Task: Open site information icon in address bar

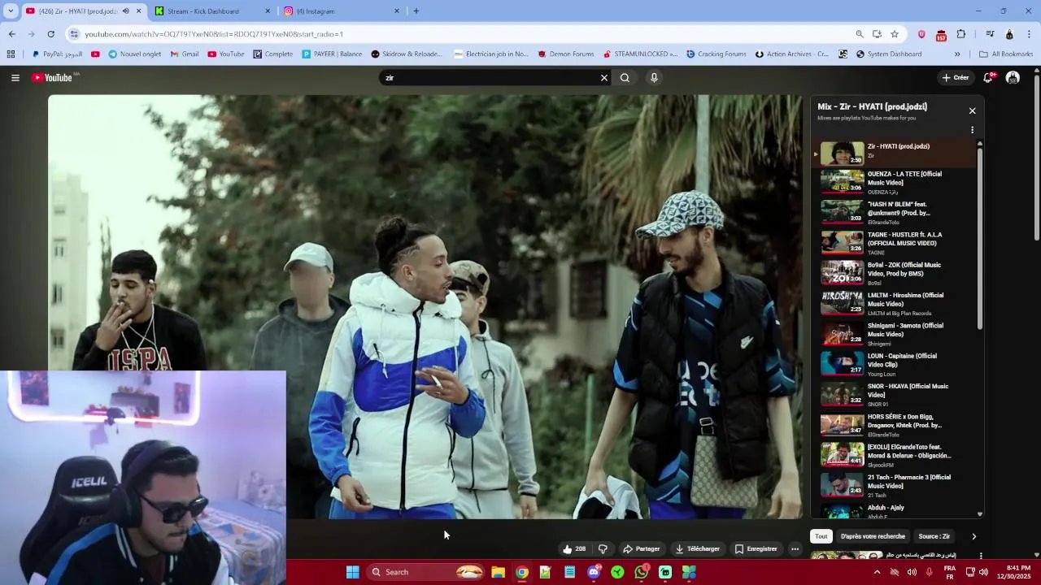Action: (74, 34)
